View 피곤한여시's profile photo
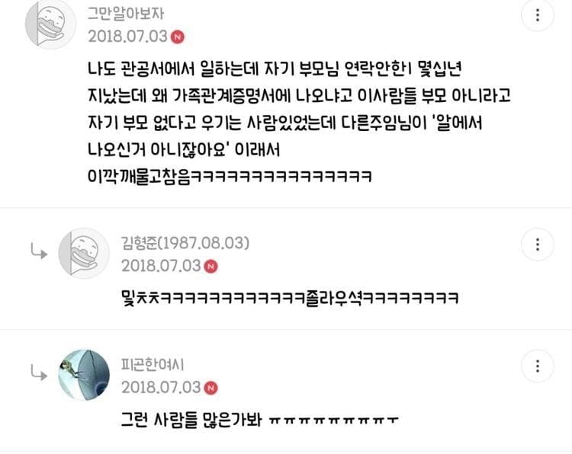This screenshot has width=572, height=454. click(x=84, y=375)
